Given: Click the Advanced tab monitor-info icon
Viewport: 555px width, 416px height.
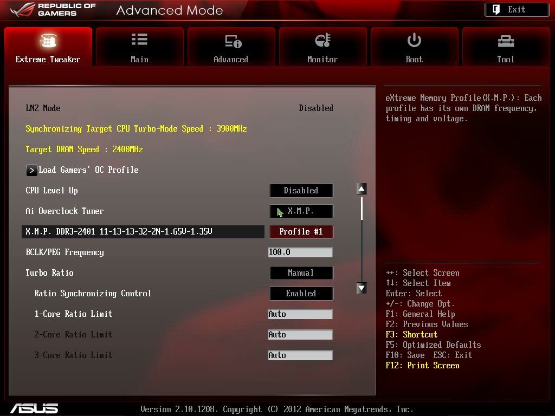Looking at the screenshot, I should point(233,41).
